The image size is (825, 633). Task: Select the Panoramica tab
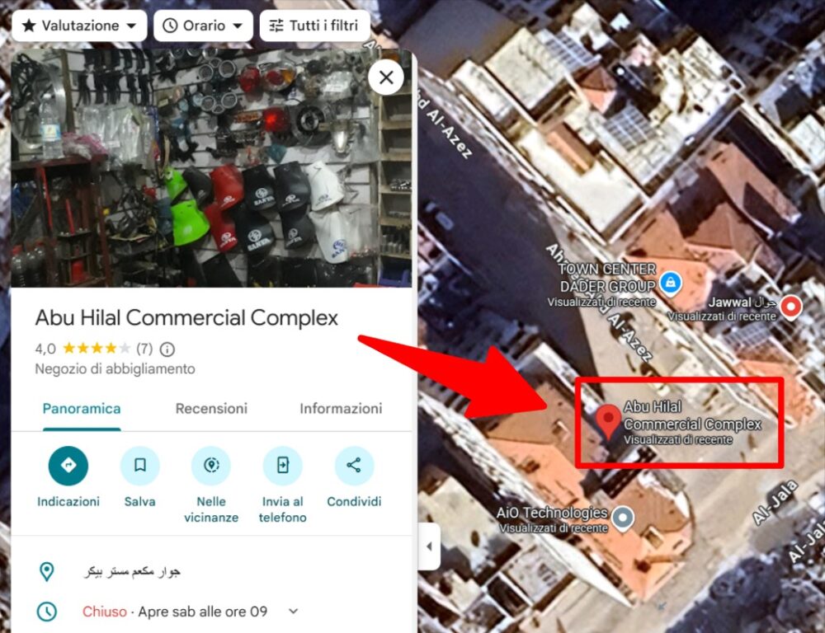click(82, 409)
